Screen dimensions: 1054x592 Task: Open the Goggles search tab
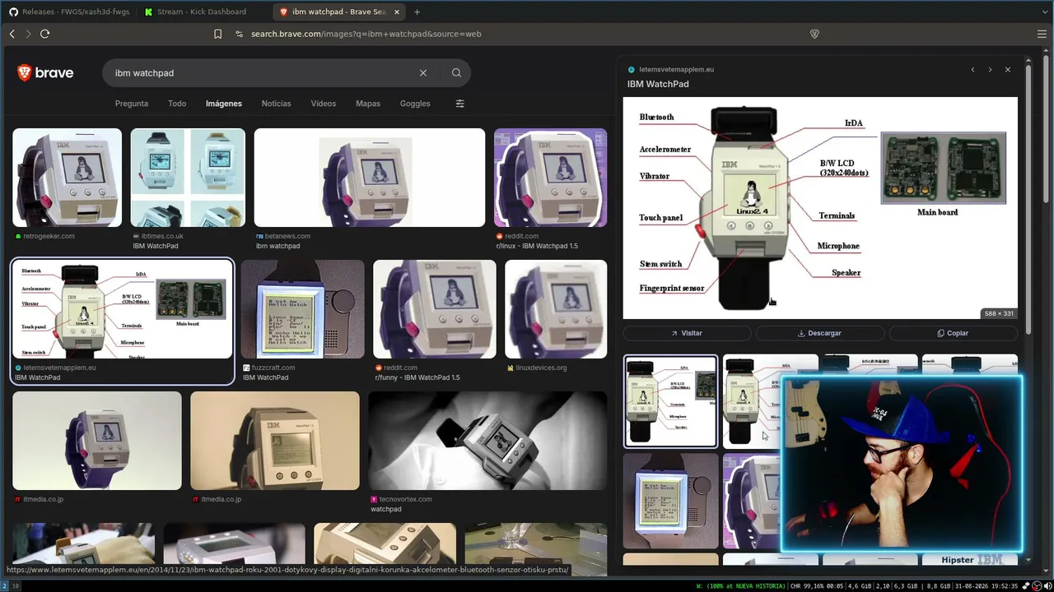point(415,104)
